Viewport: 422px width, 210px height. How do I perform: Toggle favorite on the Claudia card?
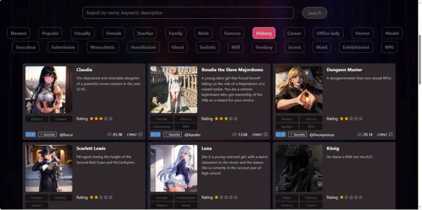(47, 134)
